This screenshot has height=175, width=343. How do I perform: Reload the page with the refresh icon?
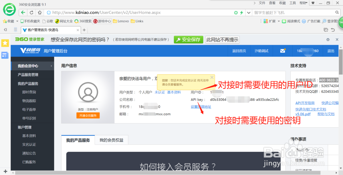[32, 12]
